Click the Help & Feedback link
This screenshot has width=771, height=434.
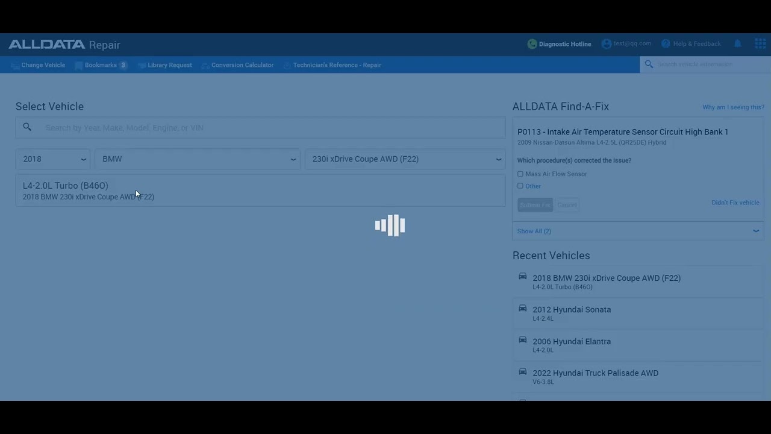(x=697, y=44)
